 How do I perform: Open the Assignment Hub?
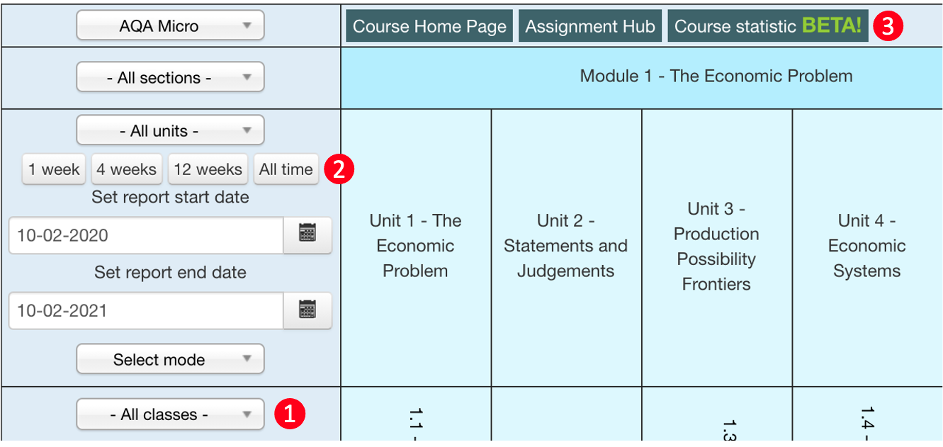pyautogui.click(x=590, y=26)
